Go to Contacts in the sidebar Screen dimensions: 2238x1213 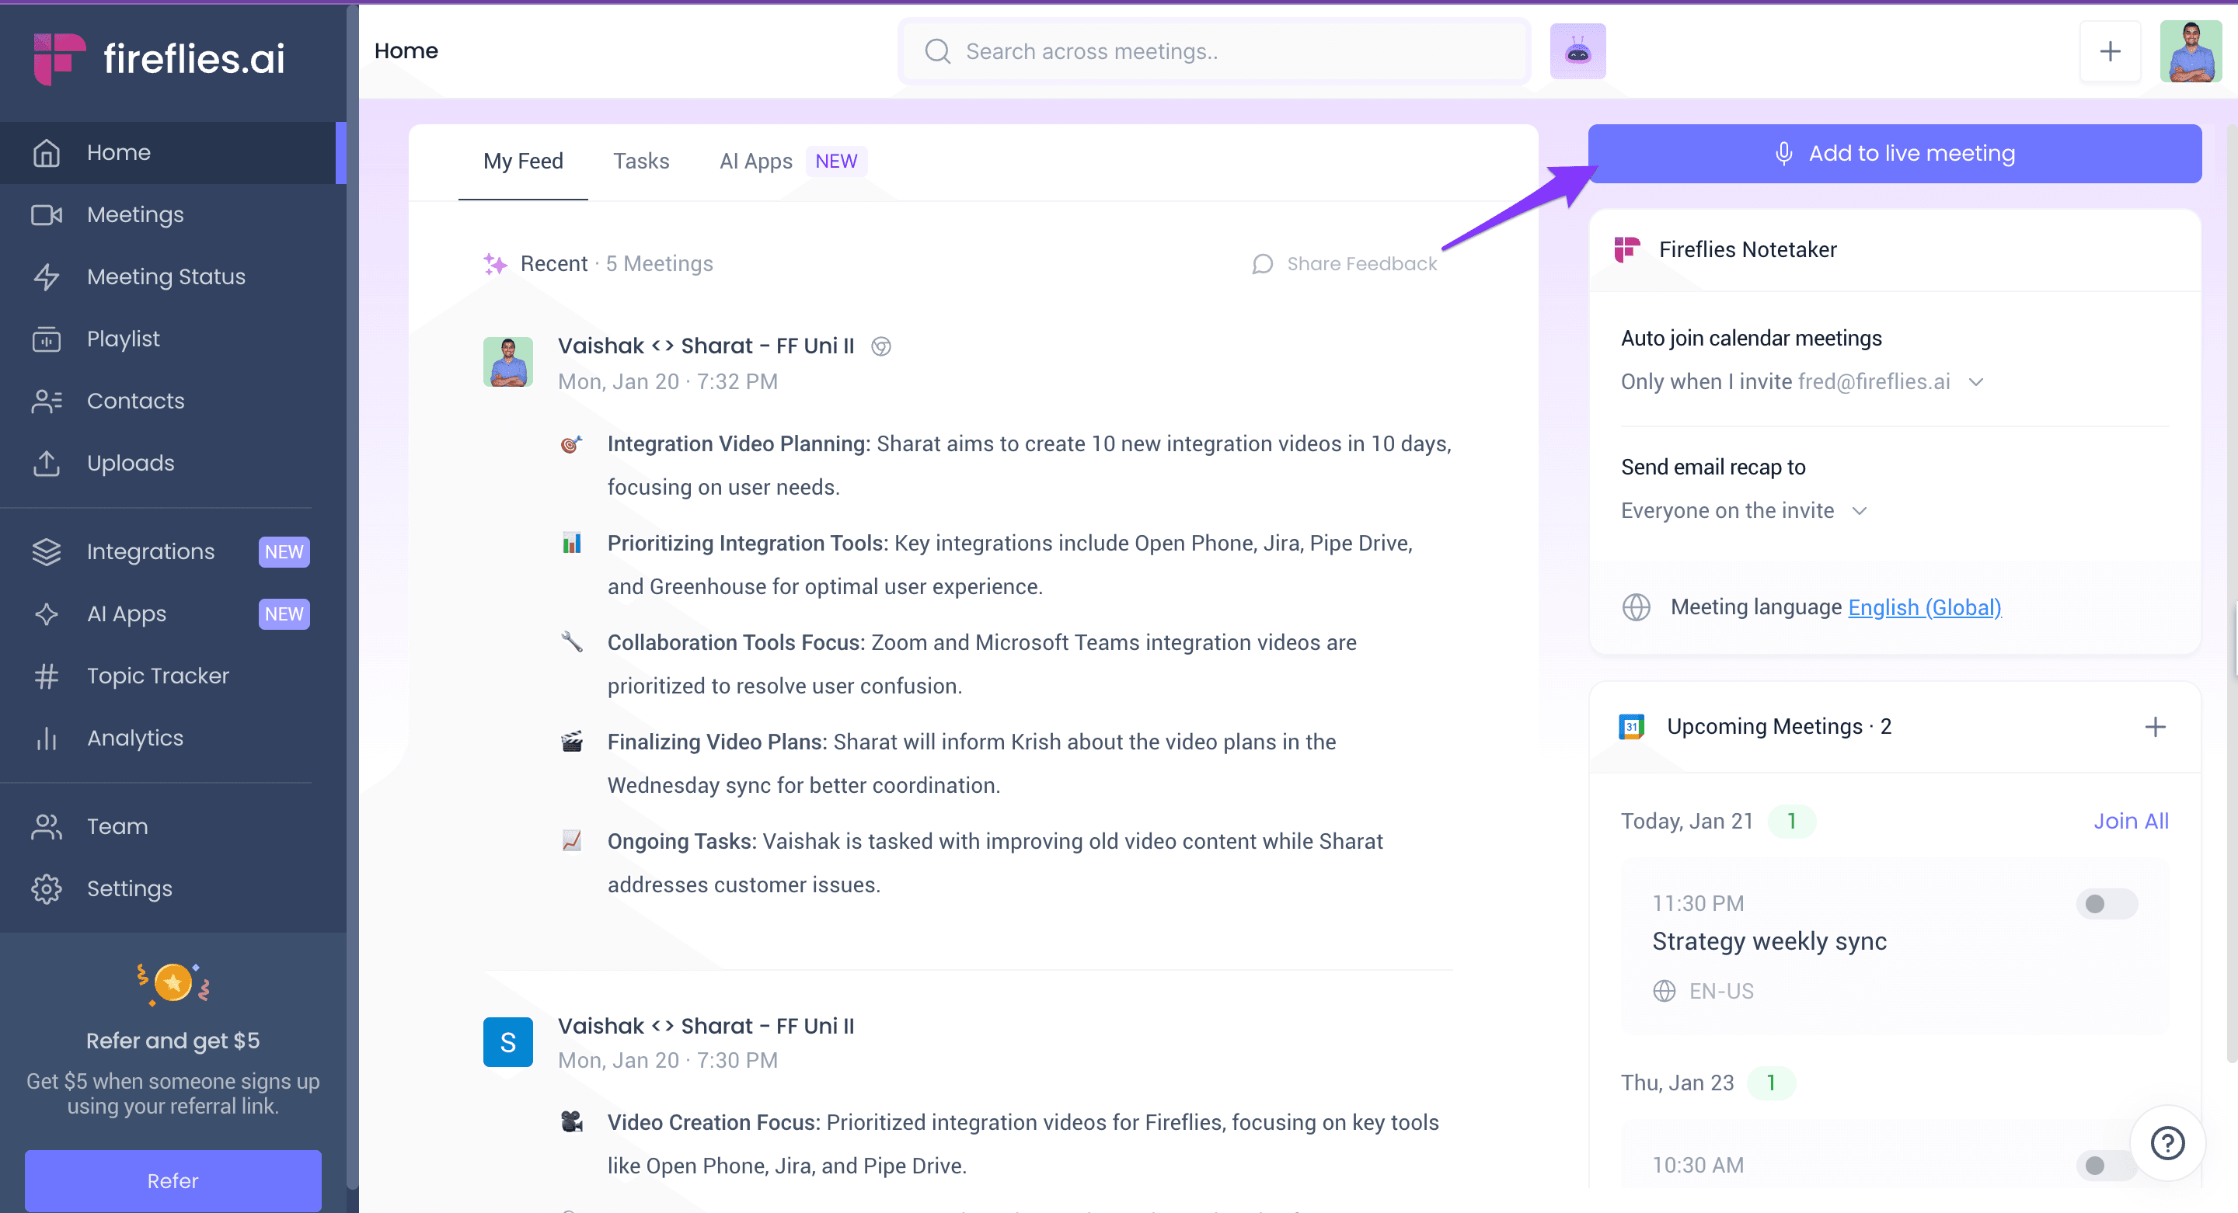[x=173, y=400]
